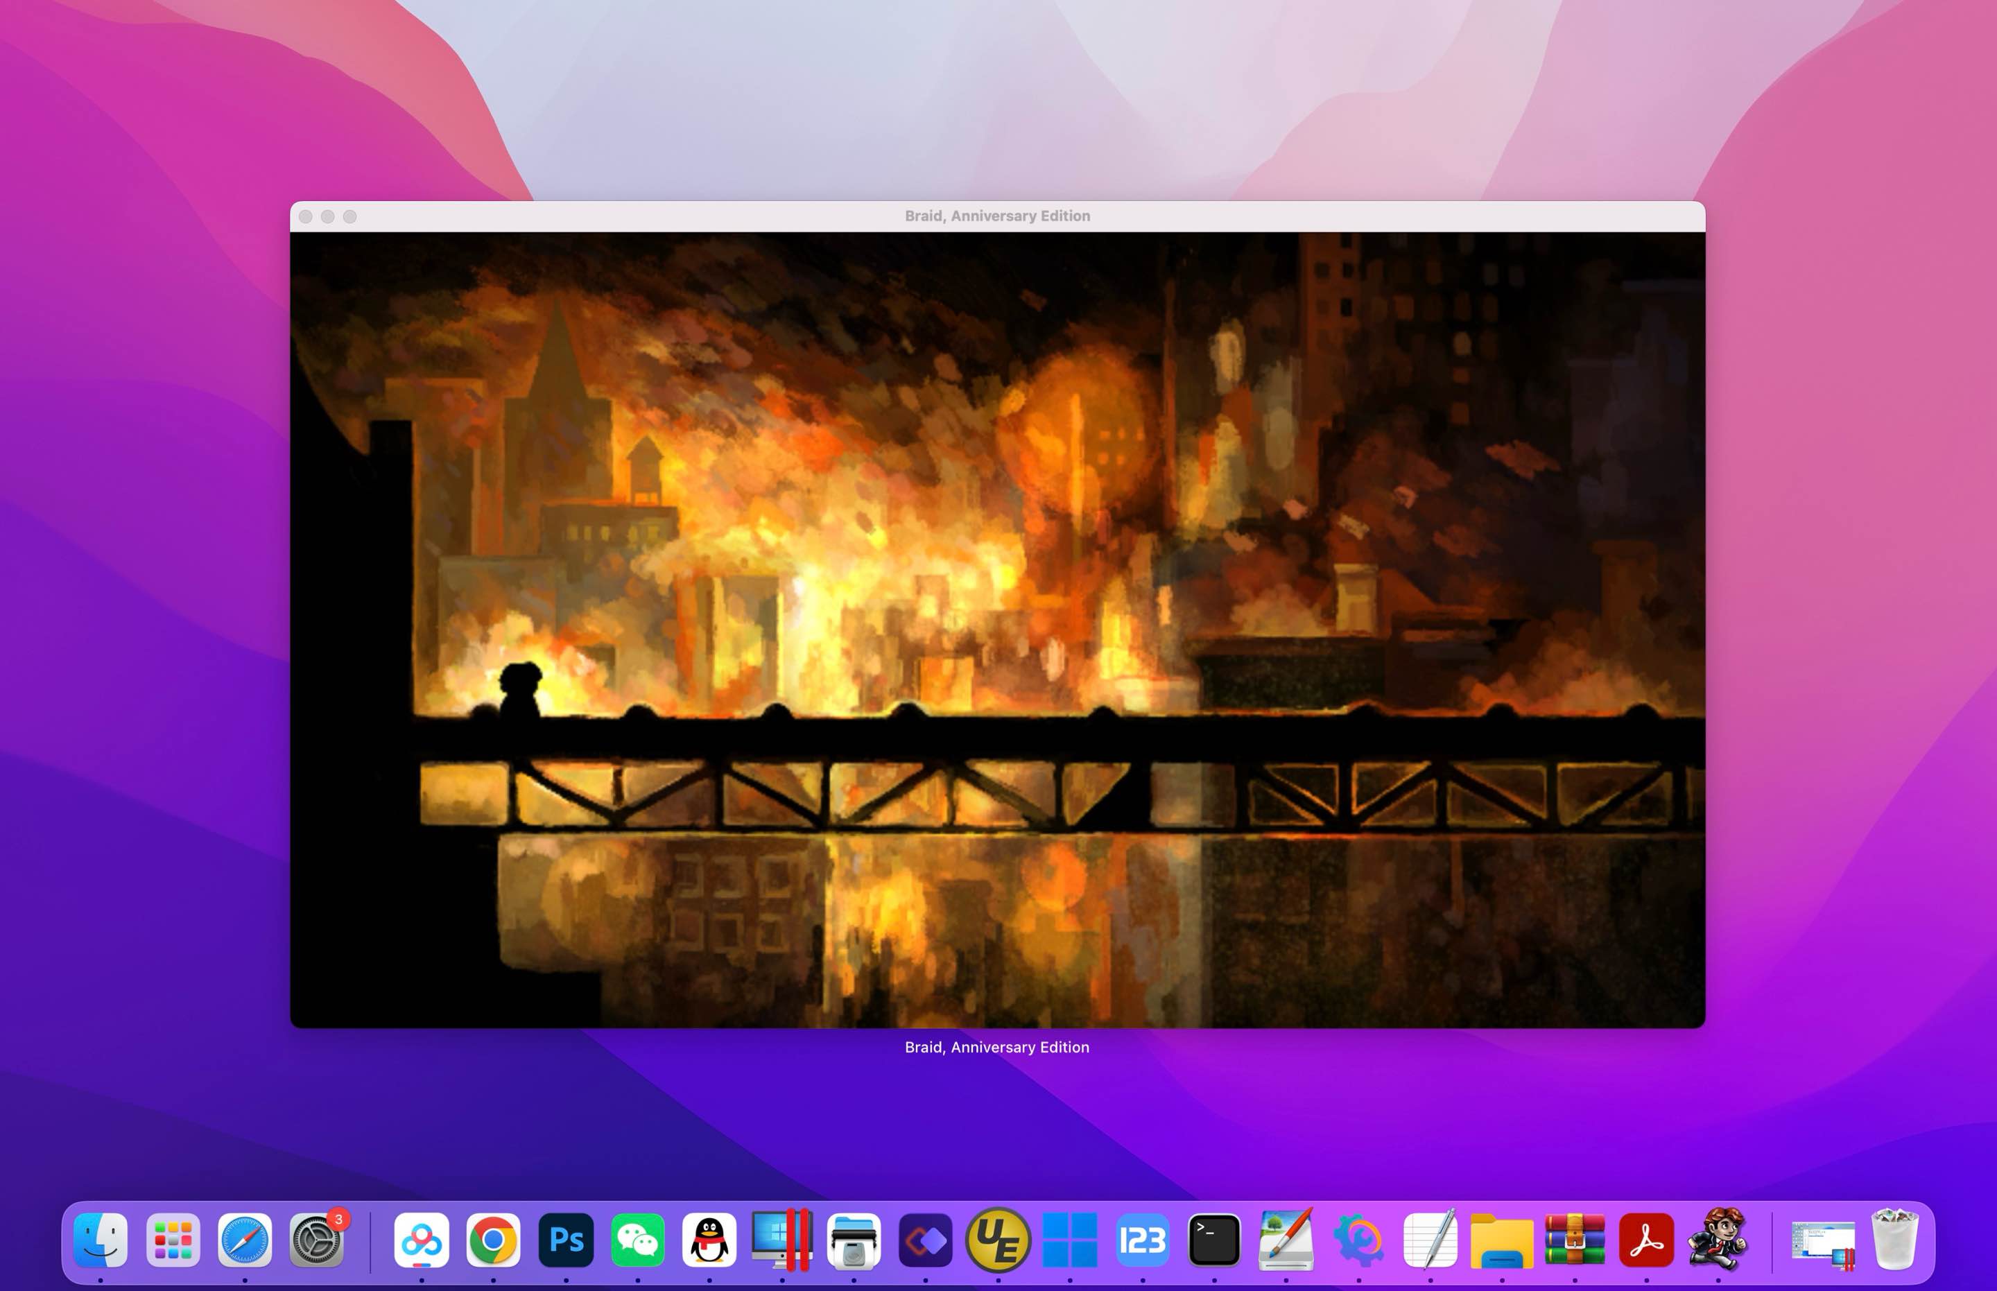Click the Braid game scene to focus
Viewport: 1997px width, 1291px height.
point(998,630)
